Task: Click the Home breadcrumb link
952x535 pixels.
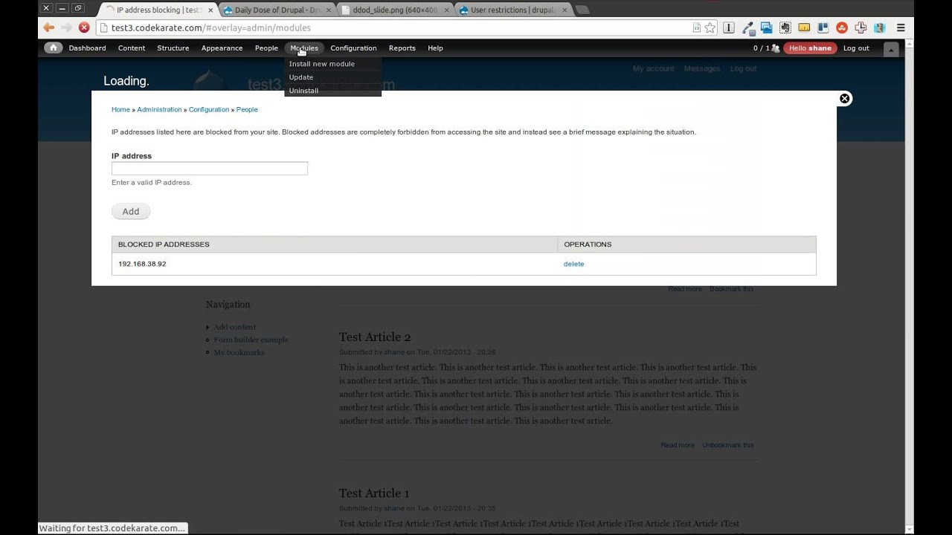Action: (x=120, y=109)
